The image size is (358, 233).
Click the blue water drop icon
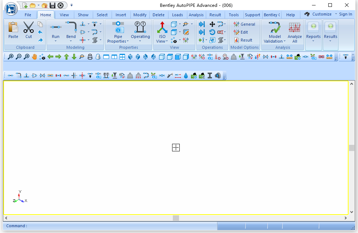186,75
